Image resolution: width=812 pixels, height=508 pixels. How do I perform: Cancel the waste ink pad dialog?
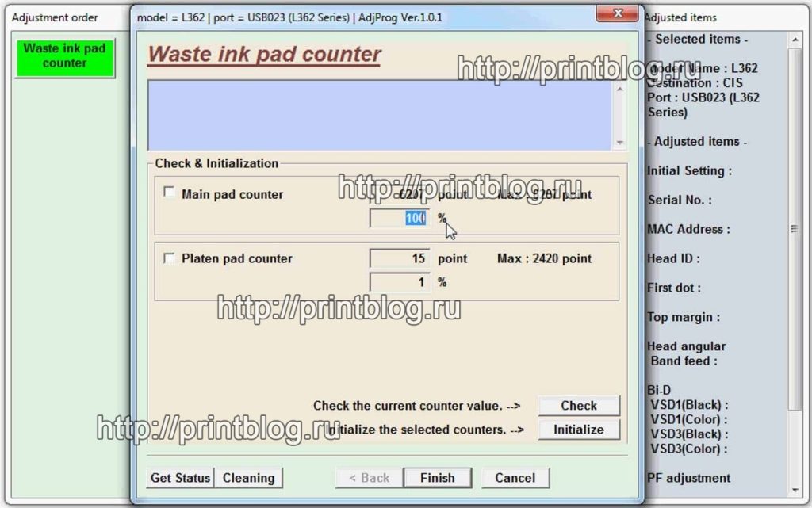pos(515,478)
